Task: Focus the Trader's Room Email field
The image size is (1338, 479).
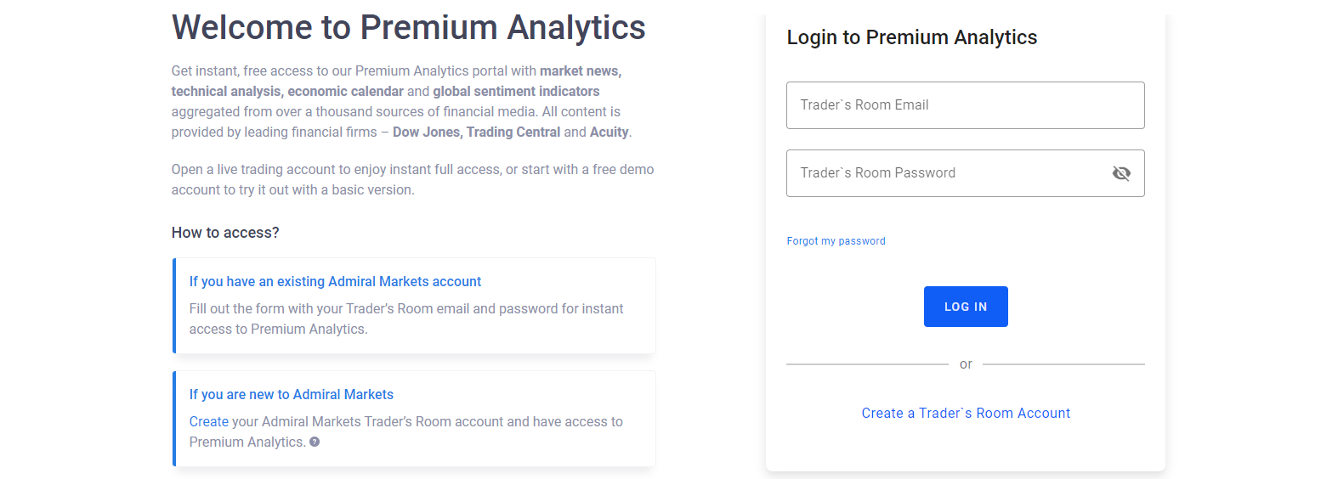Action: tap(965, 105)
